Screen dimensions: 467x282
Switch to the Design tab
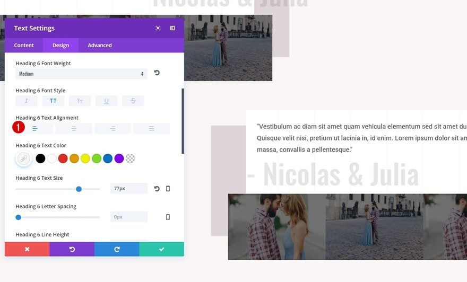pos(60,45)
